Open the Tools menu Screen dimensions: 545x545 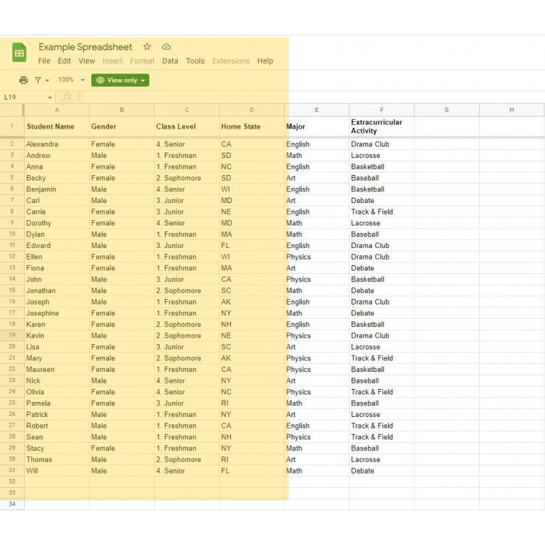click(195, 61)
